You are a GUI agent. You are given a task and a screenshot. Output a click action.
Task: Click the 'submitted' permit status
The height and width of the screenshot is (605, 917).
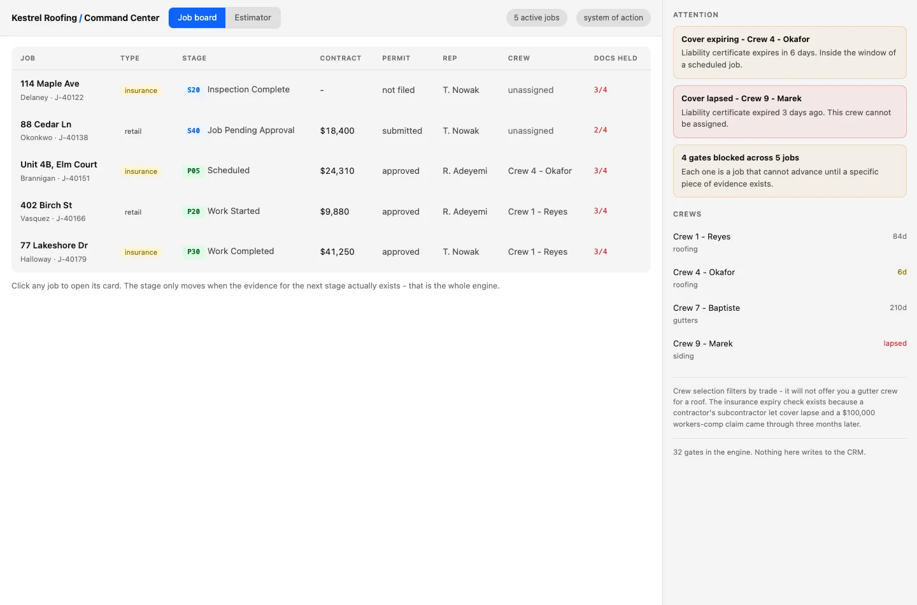[402, 131]
